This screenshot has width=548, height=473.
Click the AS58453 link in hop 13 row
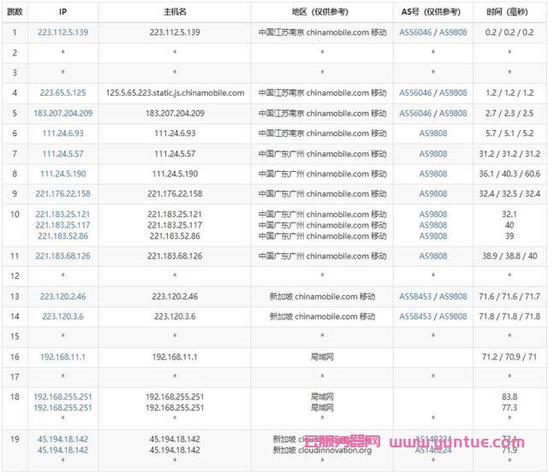(x=416, y=296)
